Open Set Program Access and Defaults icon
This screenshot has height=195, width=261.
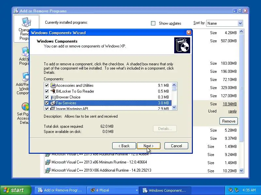click(x=25, y=107)
